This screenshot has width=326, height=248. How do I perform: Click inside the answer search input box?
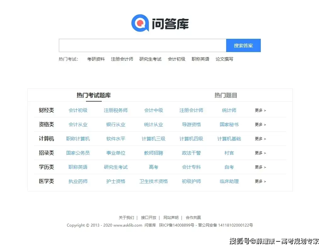click(142, 45)
